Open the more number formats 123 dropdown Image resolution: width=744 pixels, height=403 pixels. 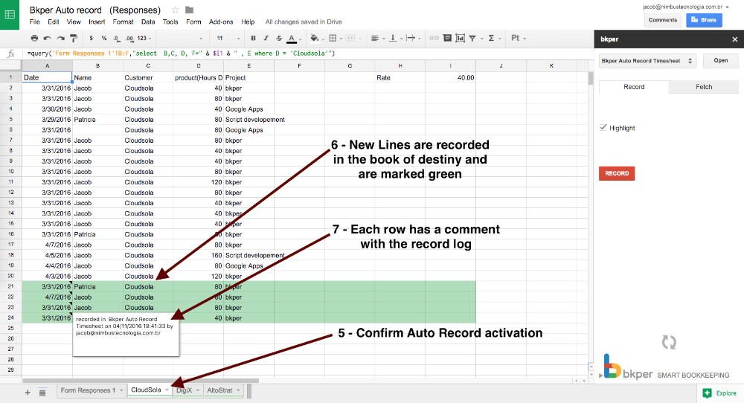[144, 38]
